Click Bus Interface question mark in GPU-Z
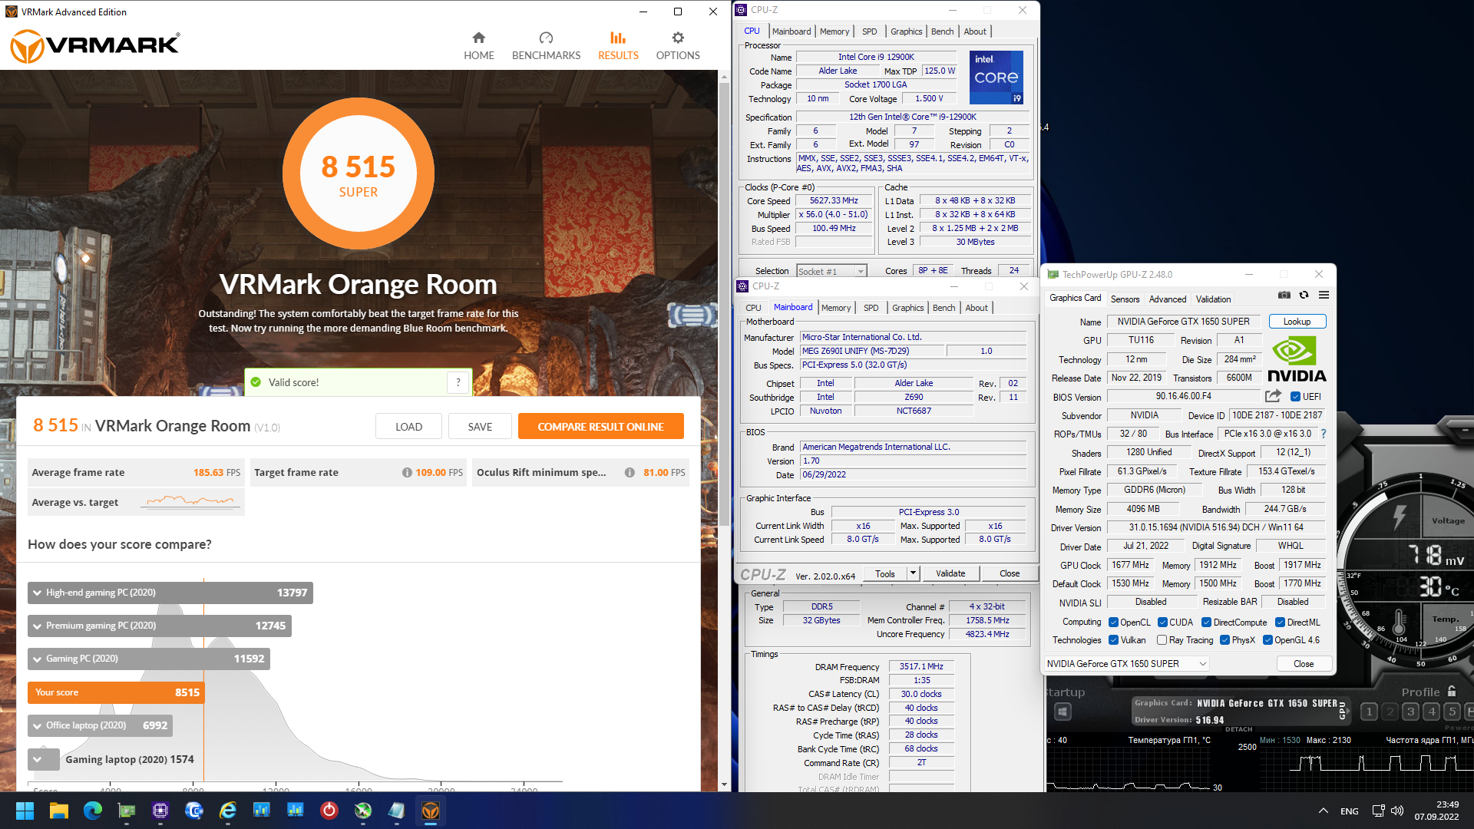1474x829 pixels. [x=1324, y=434]
